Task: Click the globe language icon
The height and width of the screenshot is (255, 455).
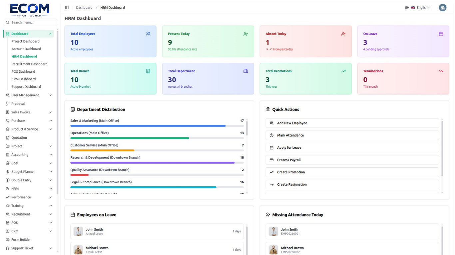Action: tap(407, 8)
